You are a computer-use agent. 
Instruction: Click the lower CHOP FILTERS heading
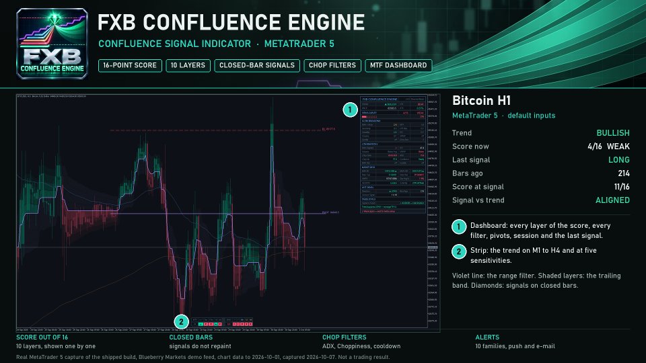(344, 337)
